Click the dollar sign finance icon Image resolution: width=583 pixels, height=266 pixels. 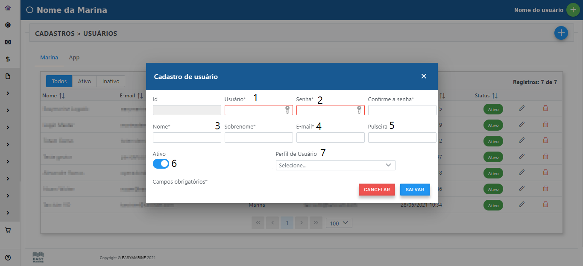8,59
